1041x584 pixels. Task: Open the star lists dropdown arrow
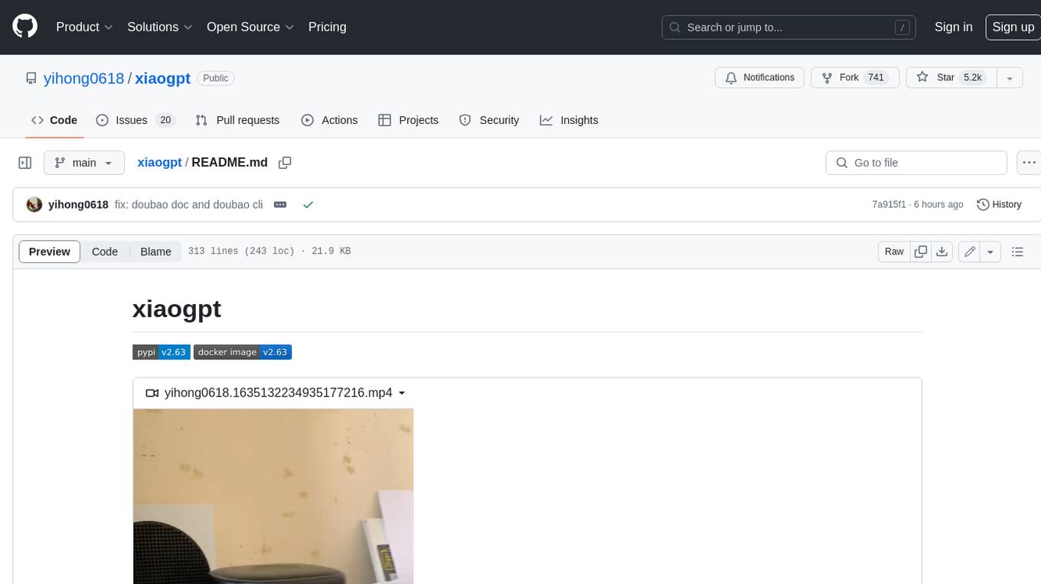(x=1009, y=77)
